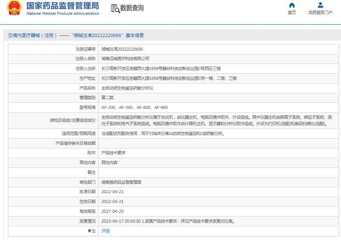Screen dimensions: 341x240
Task: Open the 详情 link
Action: [x=105, y=231]
